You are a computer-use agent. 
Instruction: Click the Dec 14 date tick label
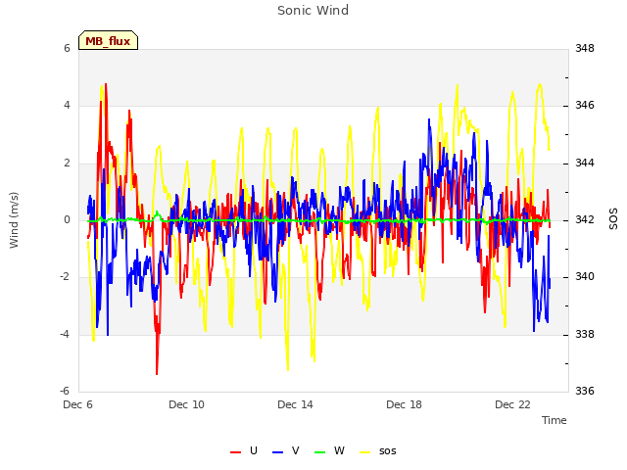coord(295,404)
